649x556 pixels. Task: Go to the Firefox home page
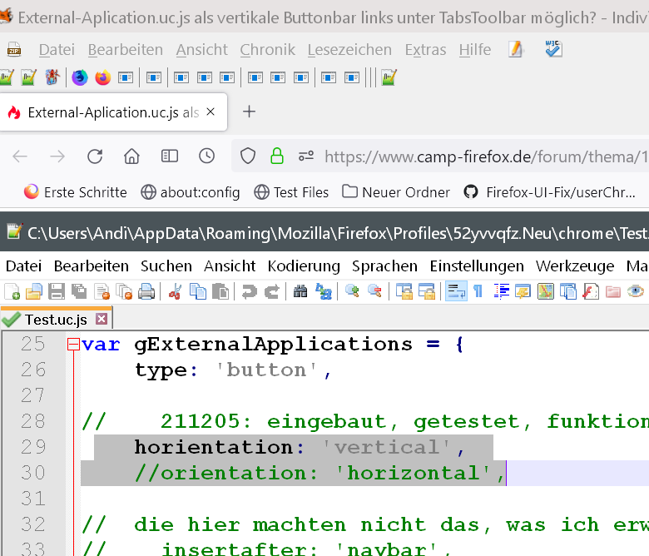coord(131,156)
